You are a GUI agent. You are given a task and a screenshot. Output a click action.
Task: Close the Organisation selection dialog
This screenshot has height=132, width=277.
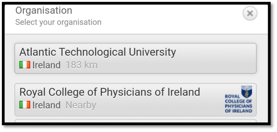pyautogui.click(x=250, y=13)
